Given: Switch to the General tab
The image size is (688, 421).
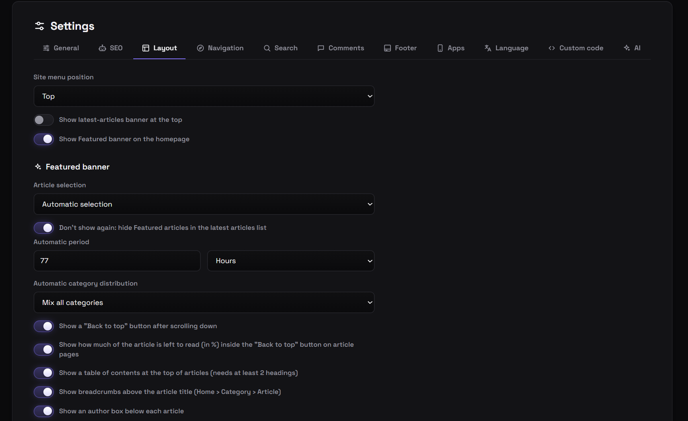Looking at the screenshot, I should click(x=61, y=48).
